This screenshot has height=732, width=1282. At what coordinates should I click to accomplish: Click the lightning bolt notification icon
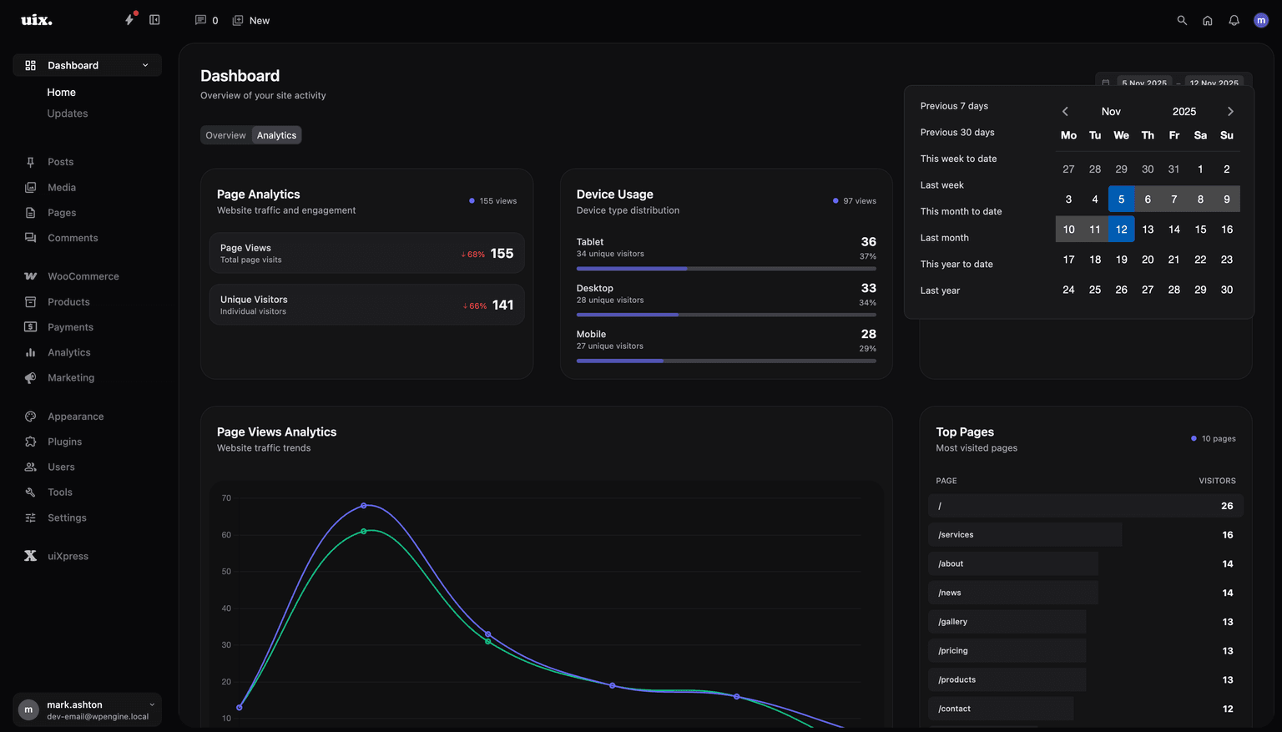pyautogui.click(x=130, y=19)
